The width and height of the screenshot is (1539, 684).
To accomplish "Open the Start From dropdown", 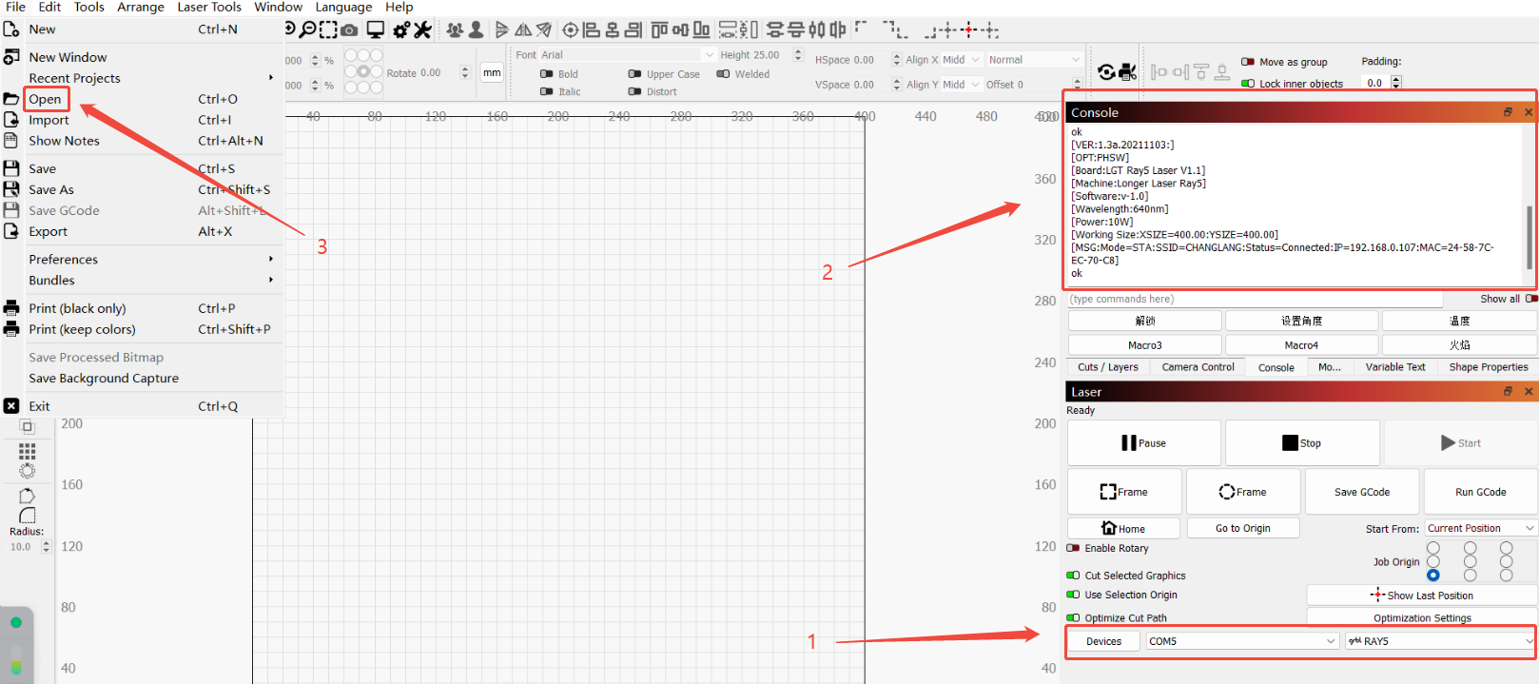I will click(x=1480, y=528).
